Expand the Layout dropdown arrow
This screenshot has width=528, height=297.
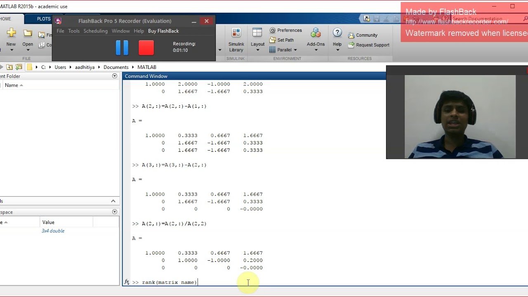pos(257,50)
